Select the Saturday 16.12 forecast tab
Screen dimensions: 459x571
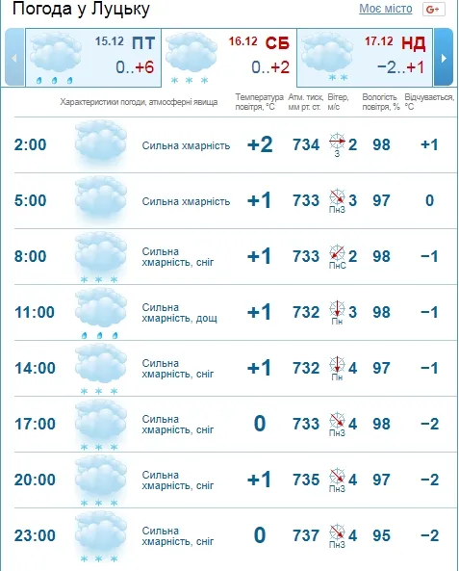click(x=229, y=58)
